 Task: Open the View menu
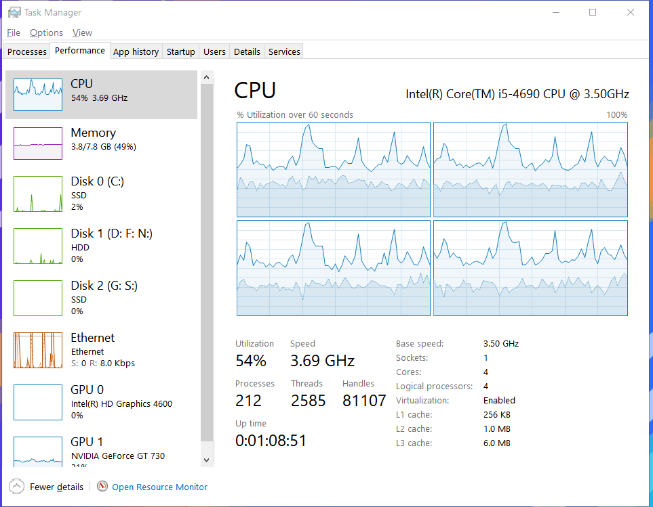tap(82, 32)
